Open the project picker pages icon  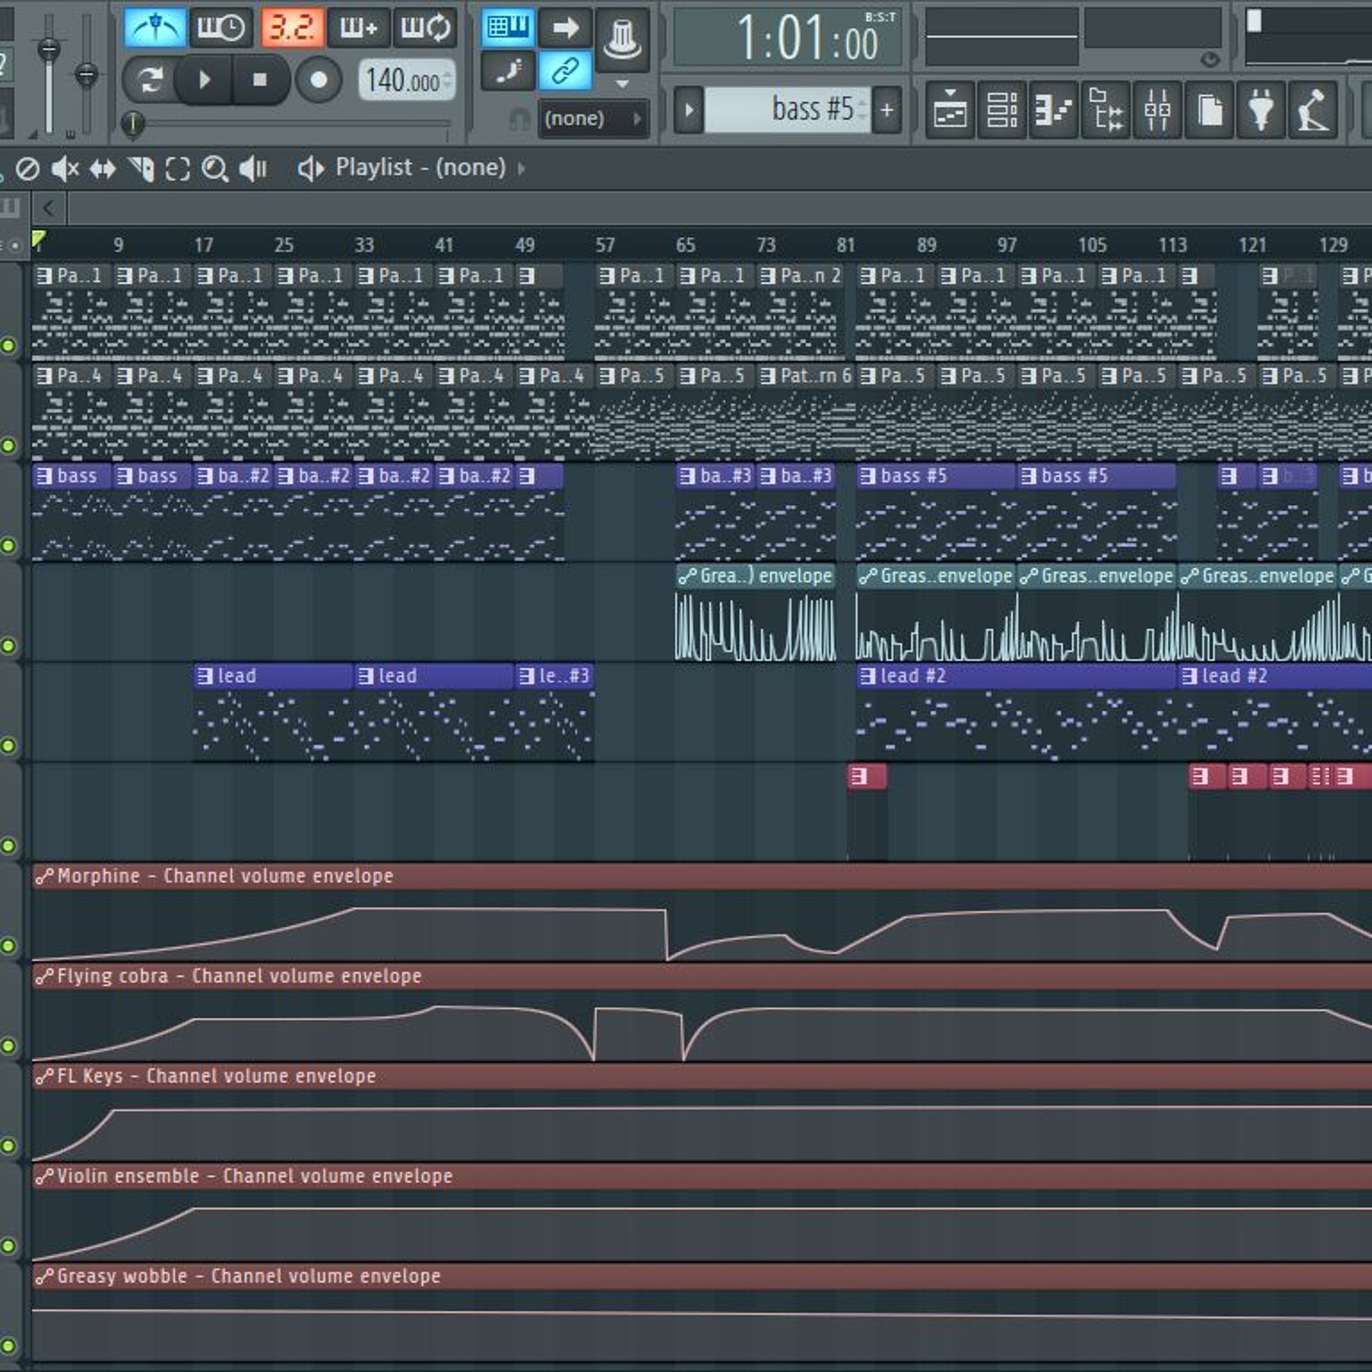pyautogui.click(x=1209, y=110)
